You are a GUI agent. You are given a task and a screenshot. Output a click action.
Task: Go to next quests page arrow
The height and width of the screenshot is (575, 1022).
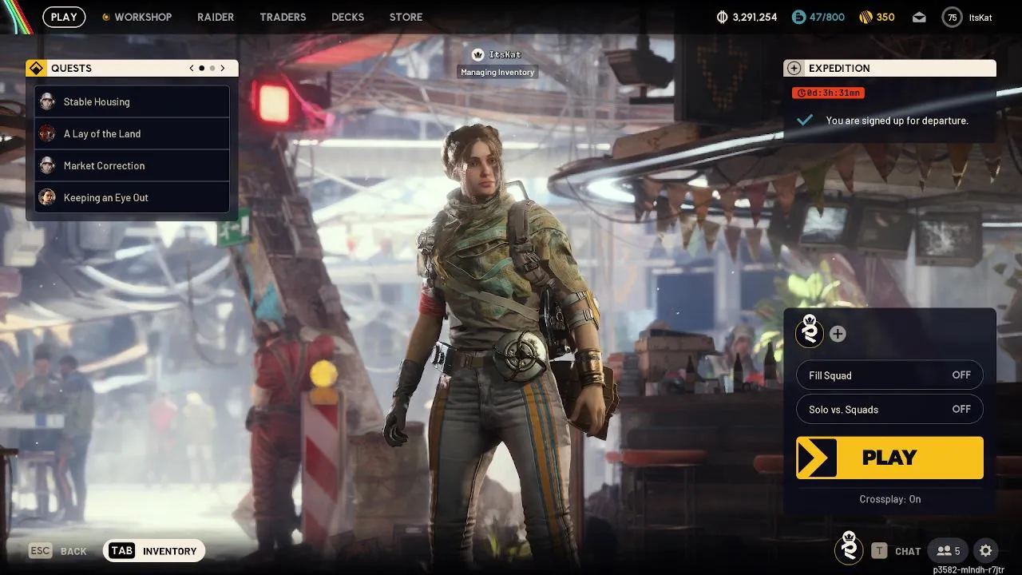click(223, 68)
